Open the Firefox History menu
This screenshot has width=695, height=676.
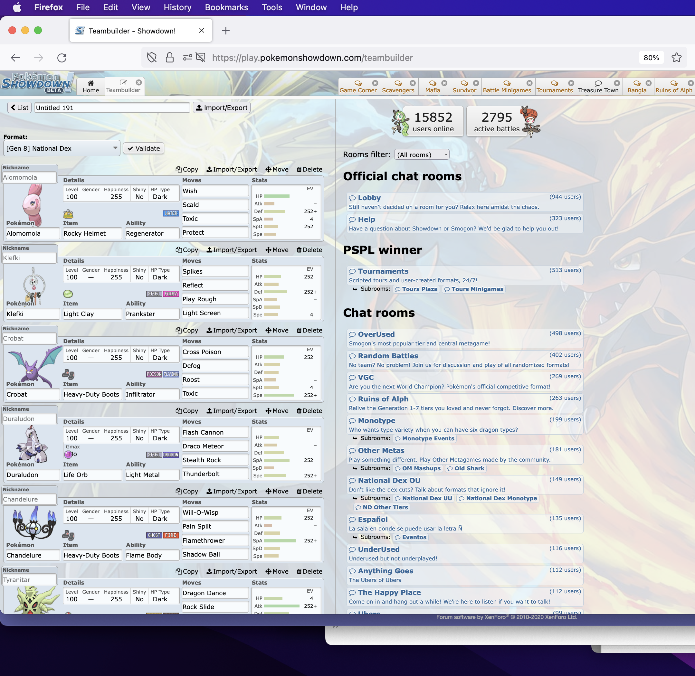(177, 7)
